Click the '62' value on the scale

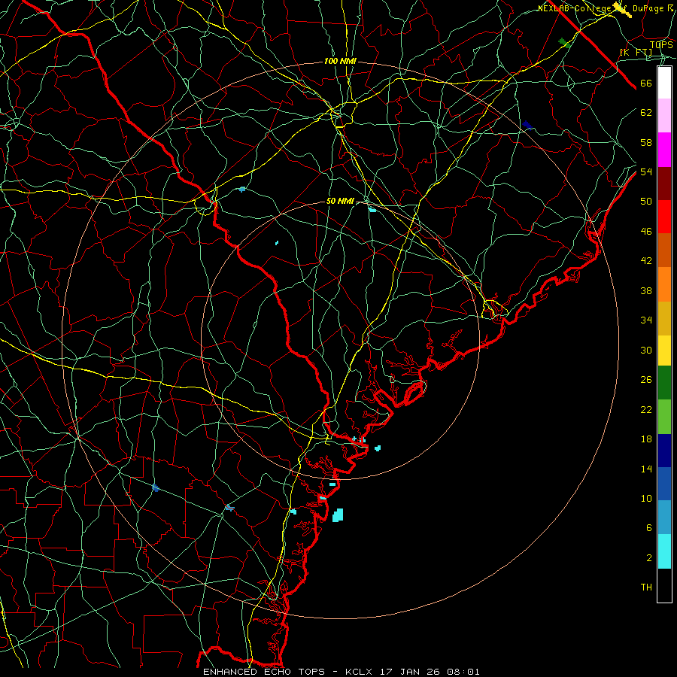(646, 113)
